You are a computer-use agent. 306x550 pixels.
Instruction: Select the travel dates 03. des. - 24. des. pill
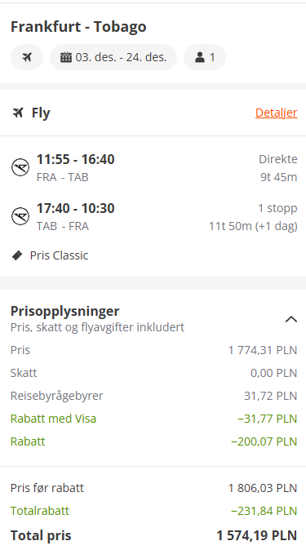(113, 57)
